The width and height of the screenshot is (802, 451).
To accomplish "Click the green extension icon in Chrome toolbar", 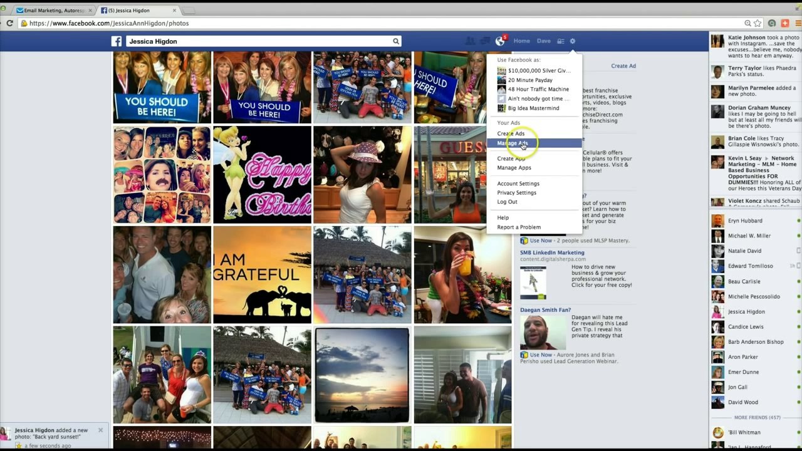I will pos(772,23).
